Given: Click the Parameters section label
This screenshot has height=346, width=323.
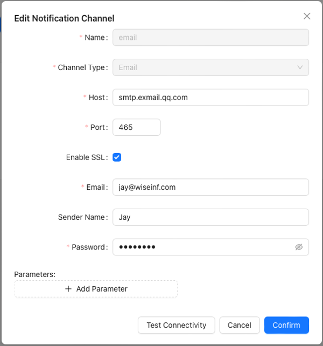Looking at the screenshot, I should tap(34, 274).
